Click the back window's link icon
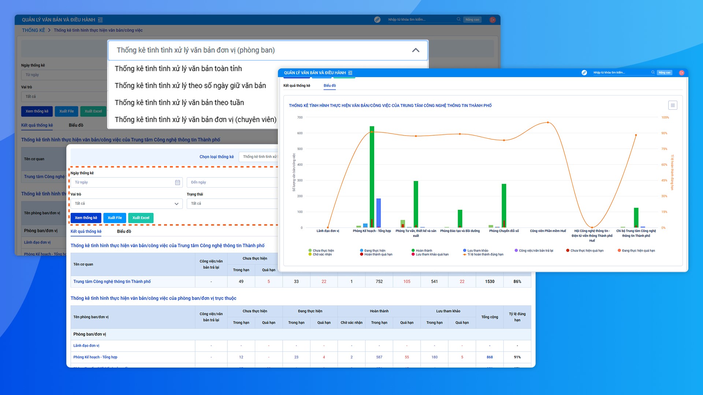The width and height of the screenshot is (703, 395). click(x=377, y=20)
